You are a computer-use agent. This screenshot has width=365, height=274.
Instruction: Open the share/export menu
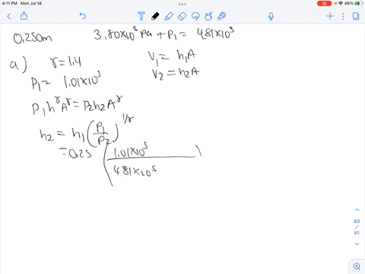[24, 16]
